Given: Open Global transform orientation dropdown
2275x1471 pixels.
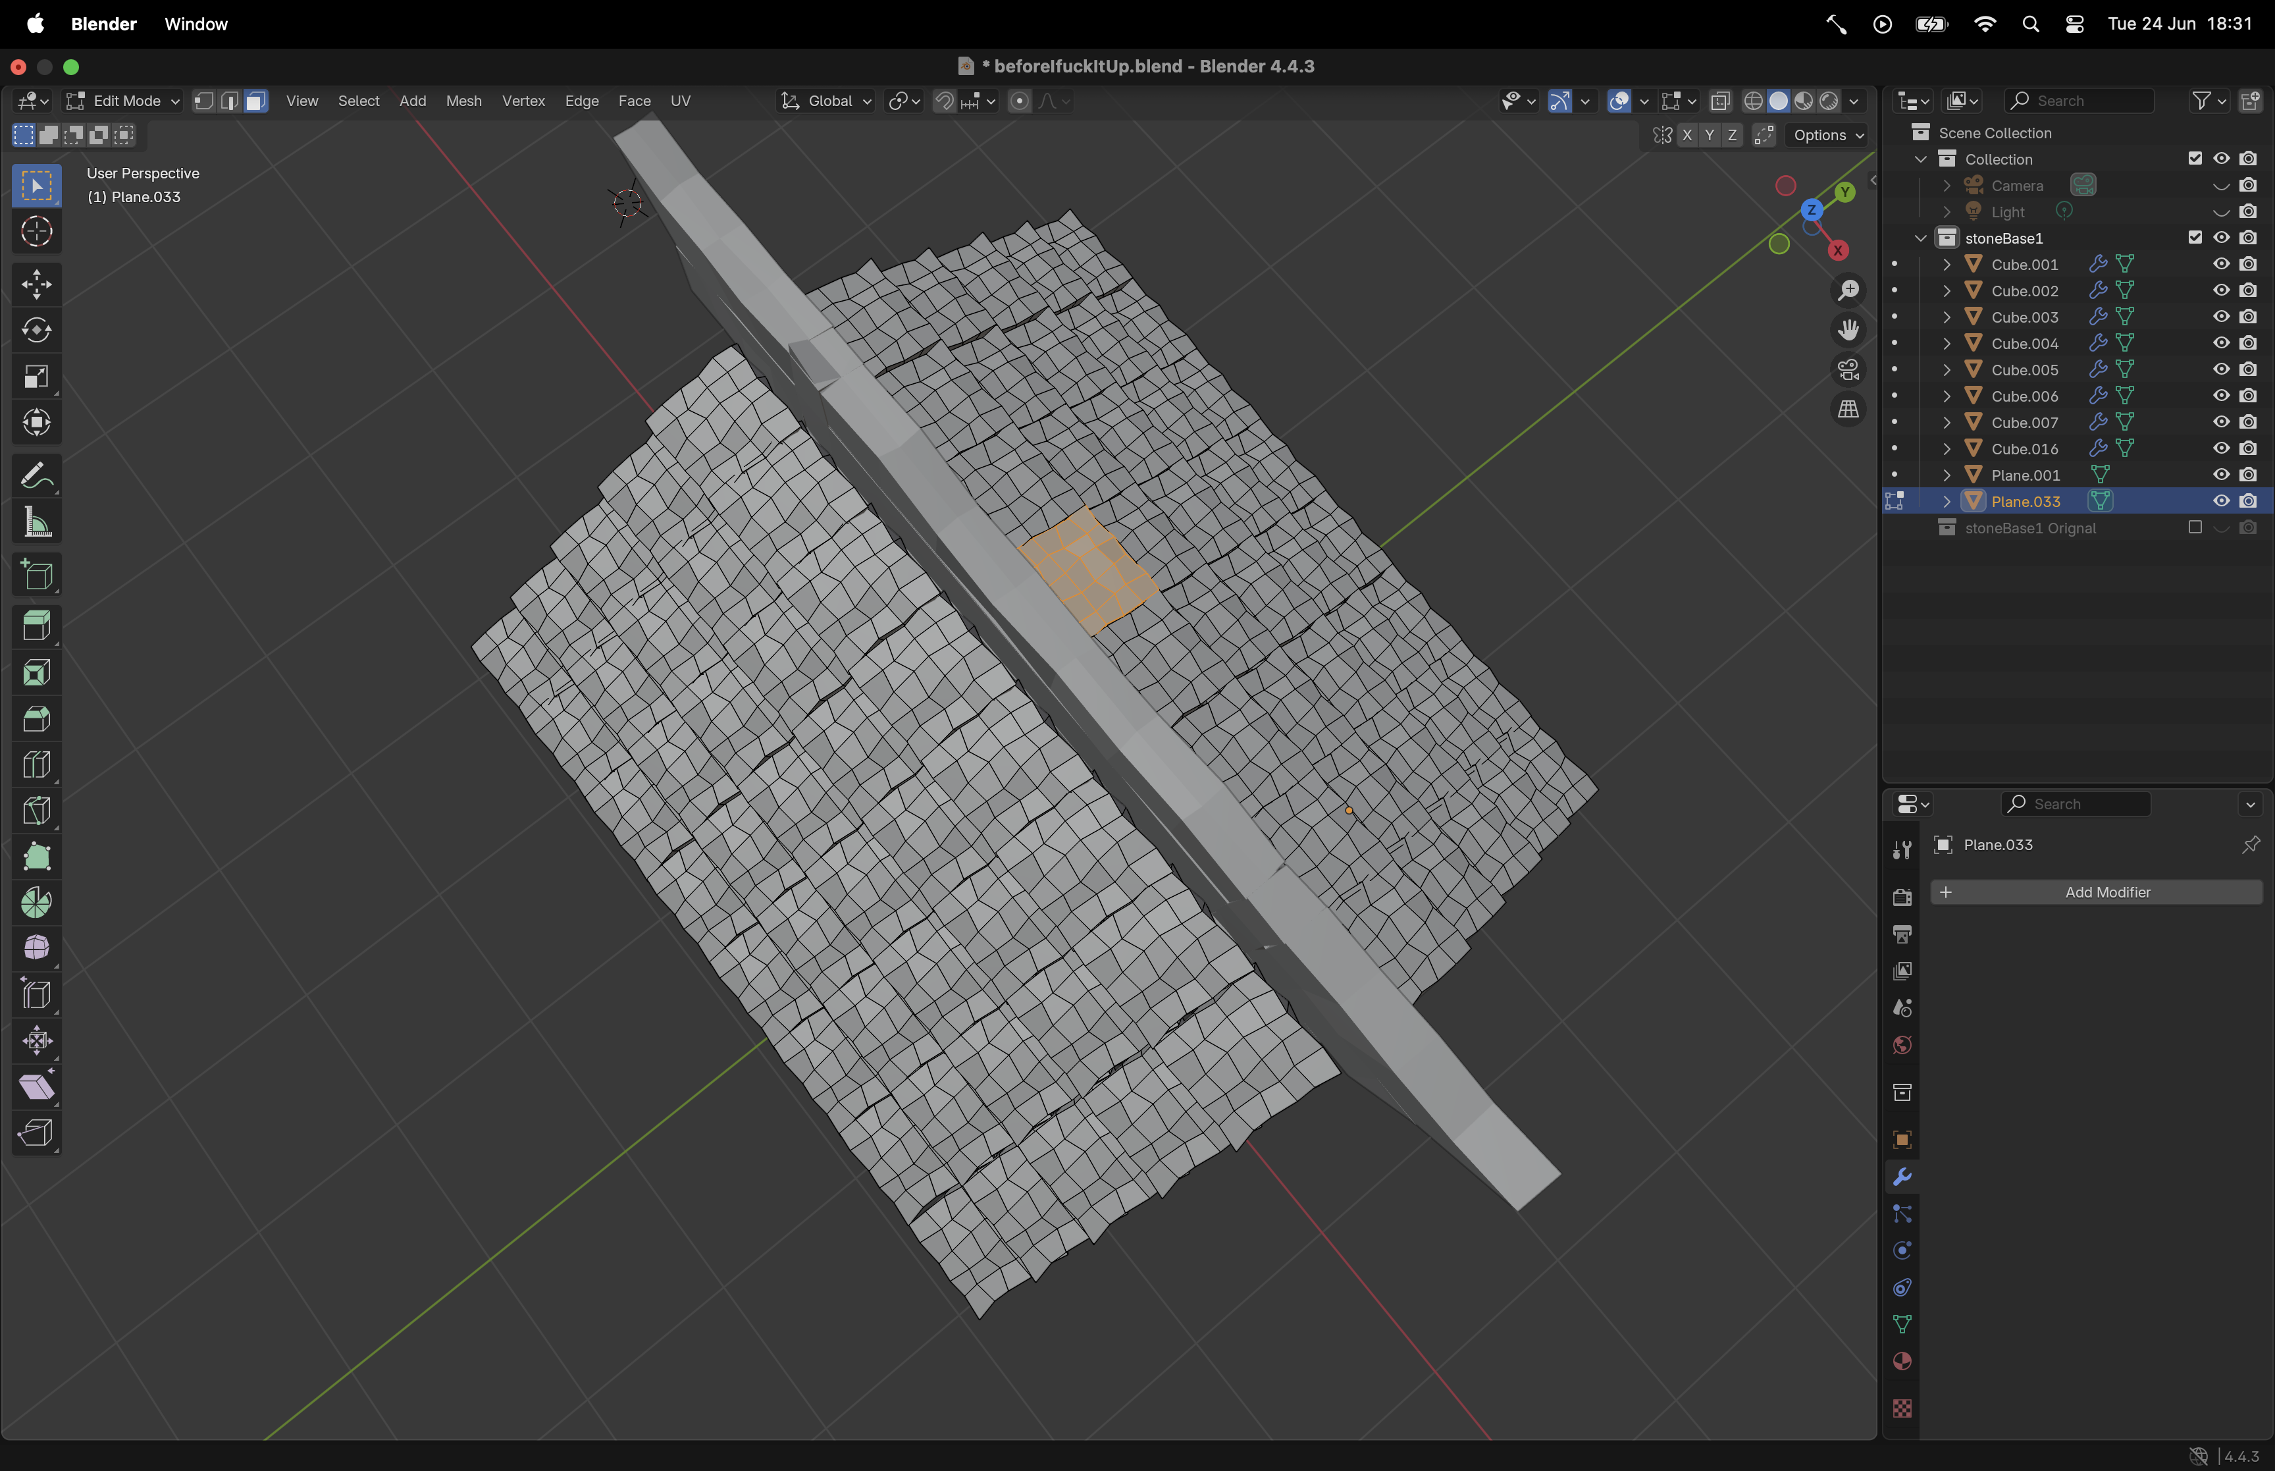Looking at the screenshot, I should (x=827, y=101).
